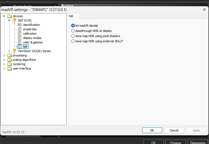Click the properties page icon
The height and width of the screenshot is (144, 209).
click(20, 29)
